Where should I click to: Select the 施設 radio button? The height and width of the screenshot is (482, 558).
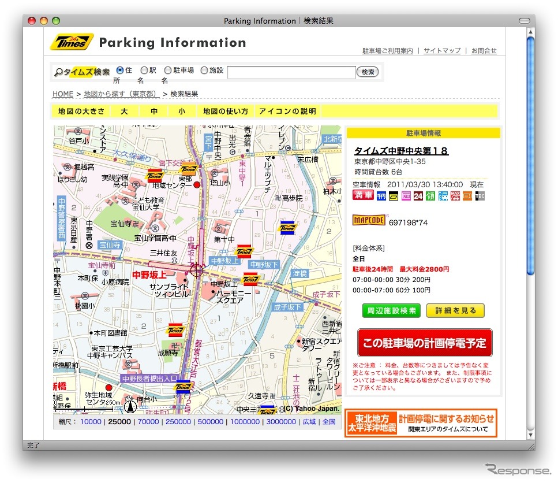(204, 71)
